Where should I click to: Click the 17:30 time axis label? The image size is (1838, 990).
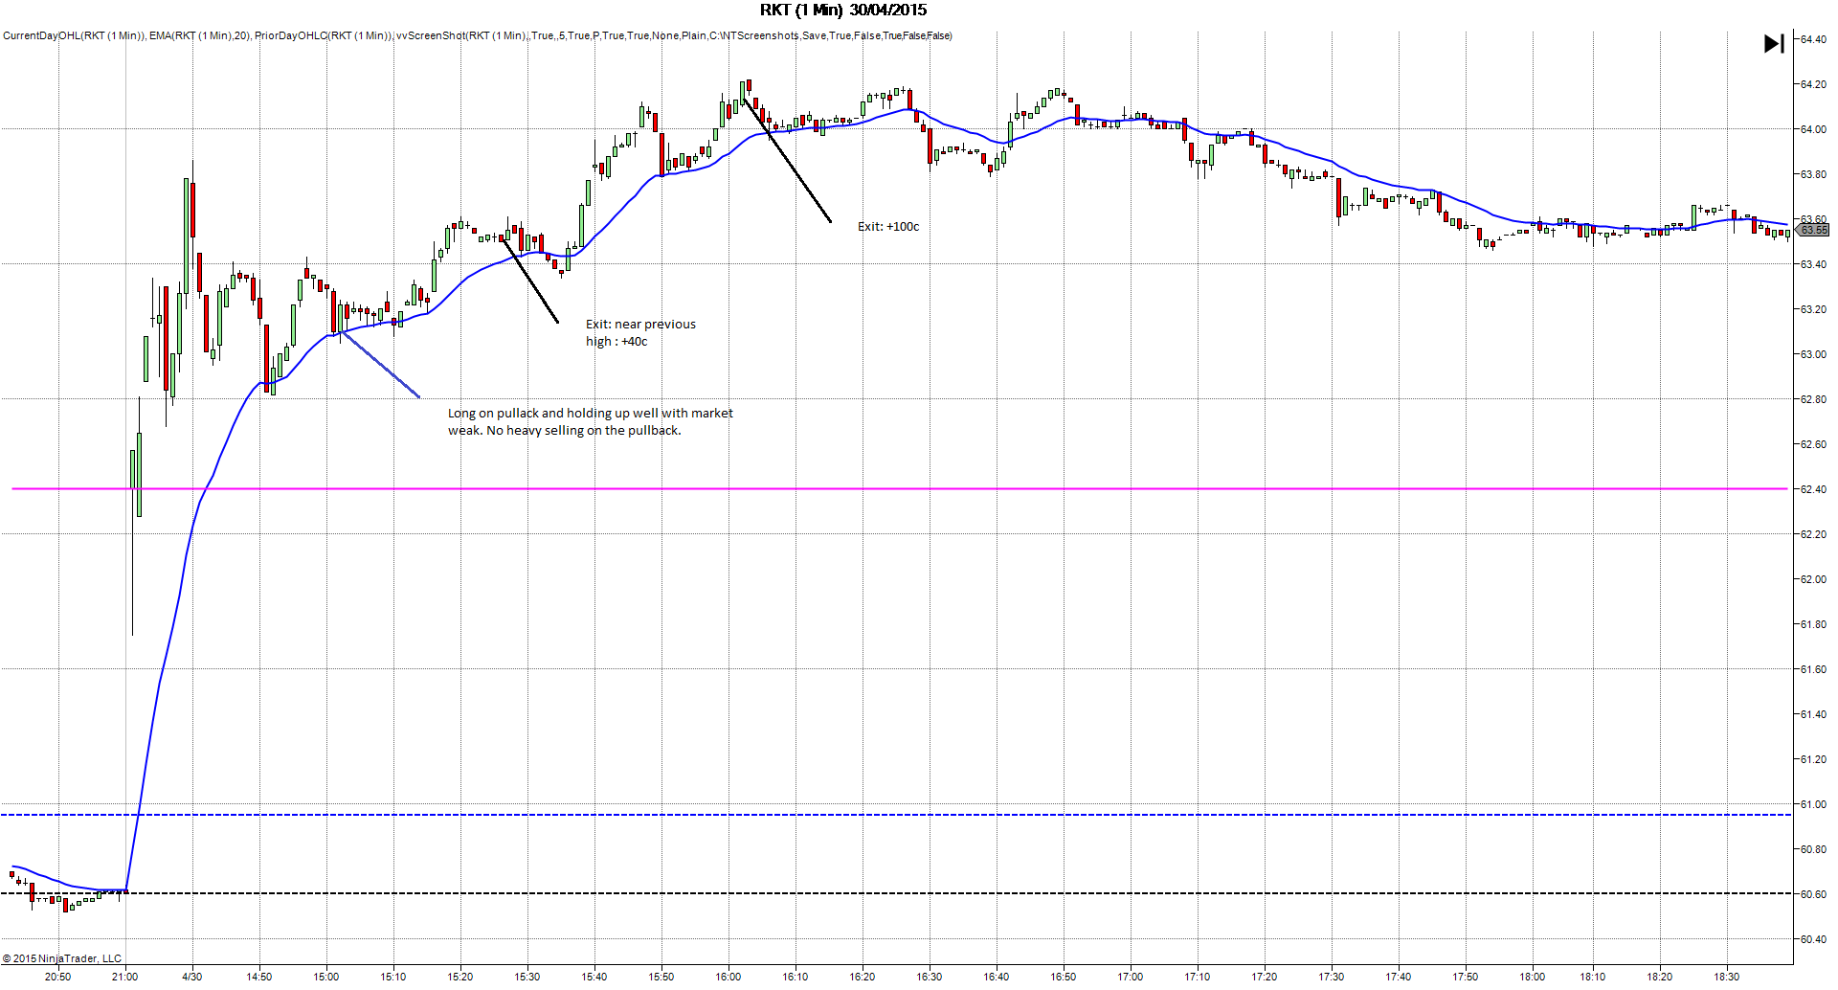1331,977
